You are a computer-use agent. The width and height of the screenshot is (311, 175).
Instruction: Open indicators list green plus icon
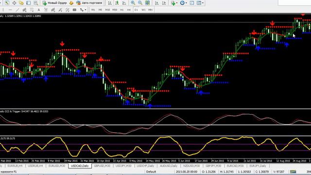pos(173,3)
